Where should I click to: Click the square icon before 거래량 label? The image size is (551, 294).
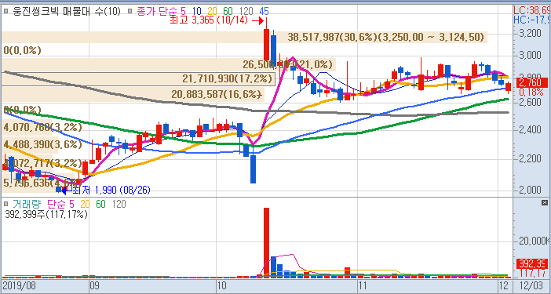click(x=6, y=204)
